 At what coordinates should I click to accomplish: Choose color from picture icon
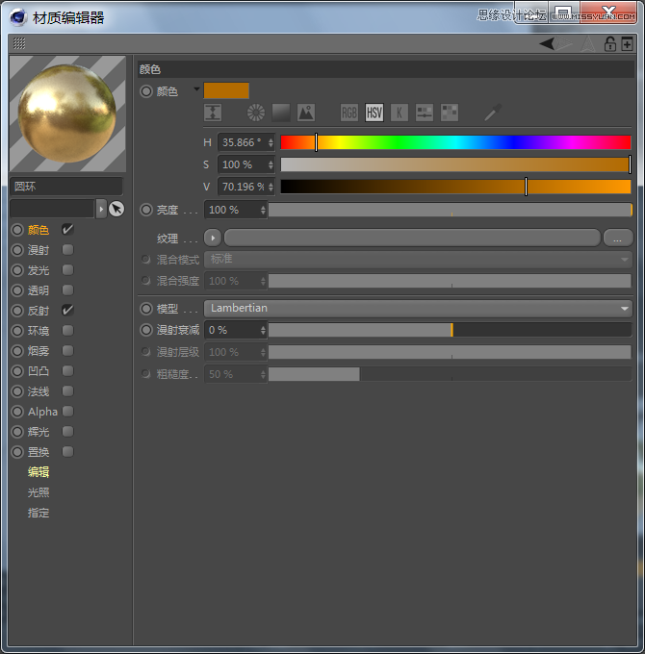click(306, 113)
